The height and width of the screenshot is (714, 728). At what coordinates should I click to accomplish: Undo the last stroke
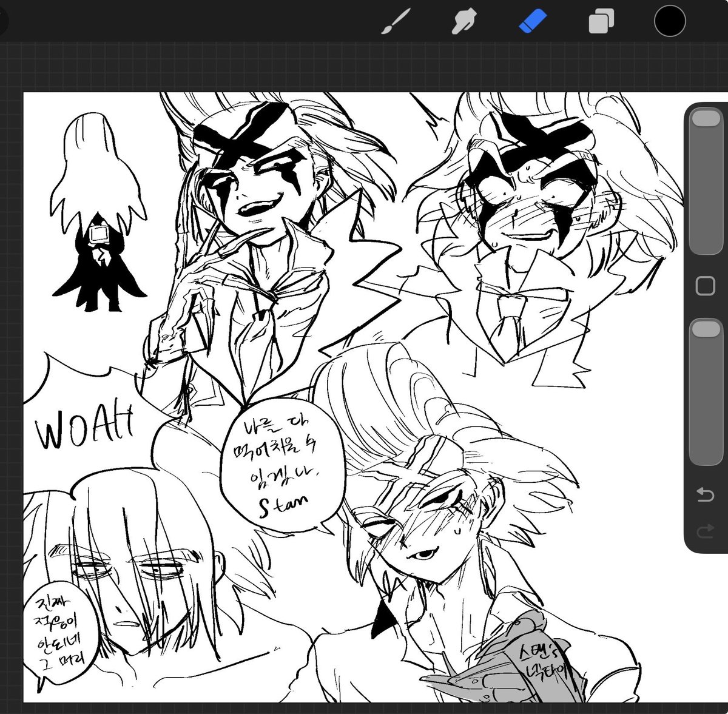705,494
